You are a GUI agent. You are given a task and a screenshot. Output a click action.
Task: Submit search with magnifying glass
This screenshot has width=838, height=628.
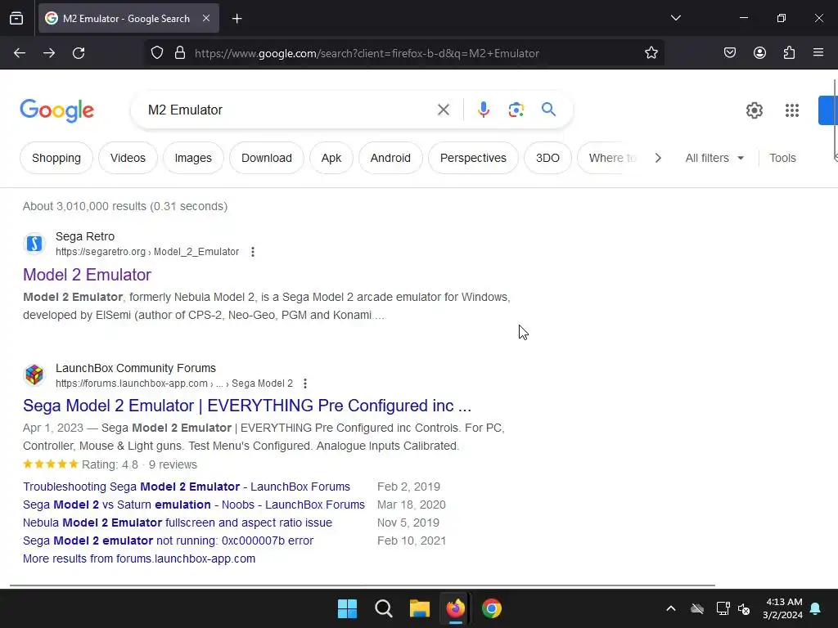[x=548, y=110]
